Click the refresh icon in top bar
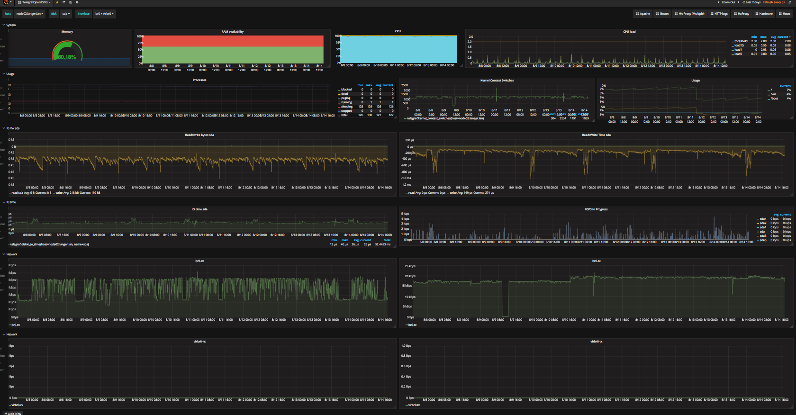 click(789, 2)
